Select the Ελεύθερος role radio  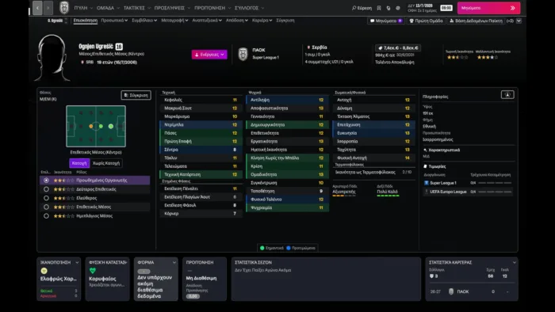46,198
